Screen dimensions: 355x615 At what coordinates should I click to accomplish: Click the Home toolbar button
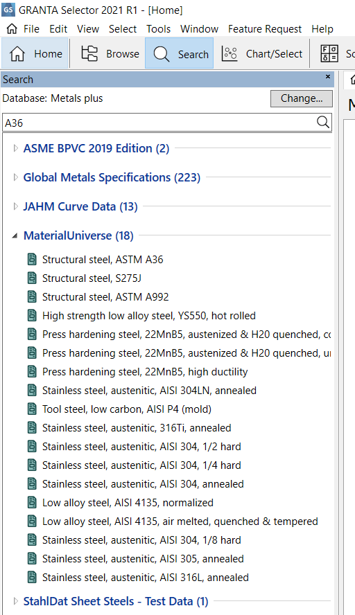coord(35,54)
